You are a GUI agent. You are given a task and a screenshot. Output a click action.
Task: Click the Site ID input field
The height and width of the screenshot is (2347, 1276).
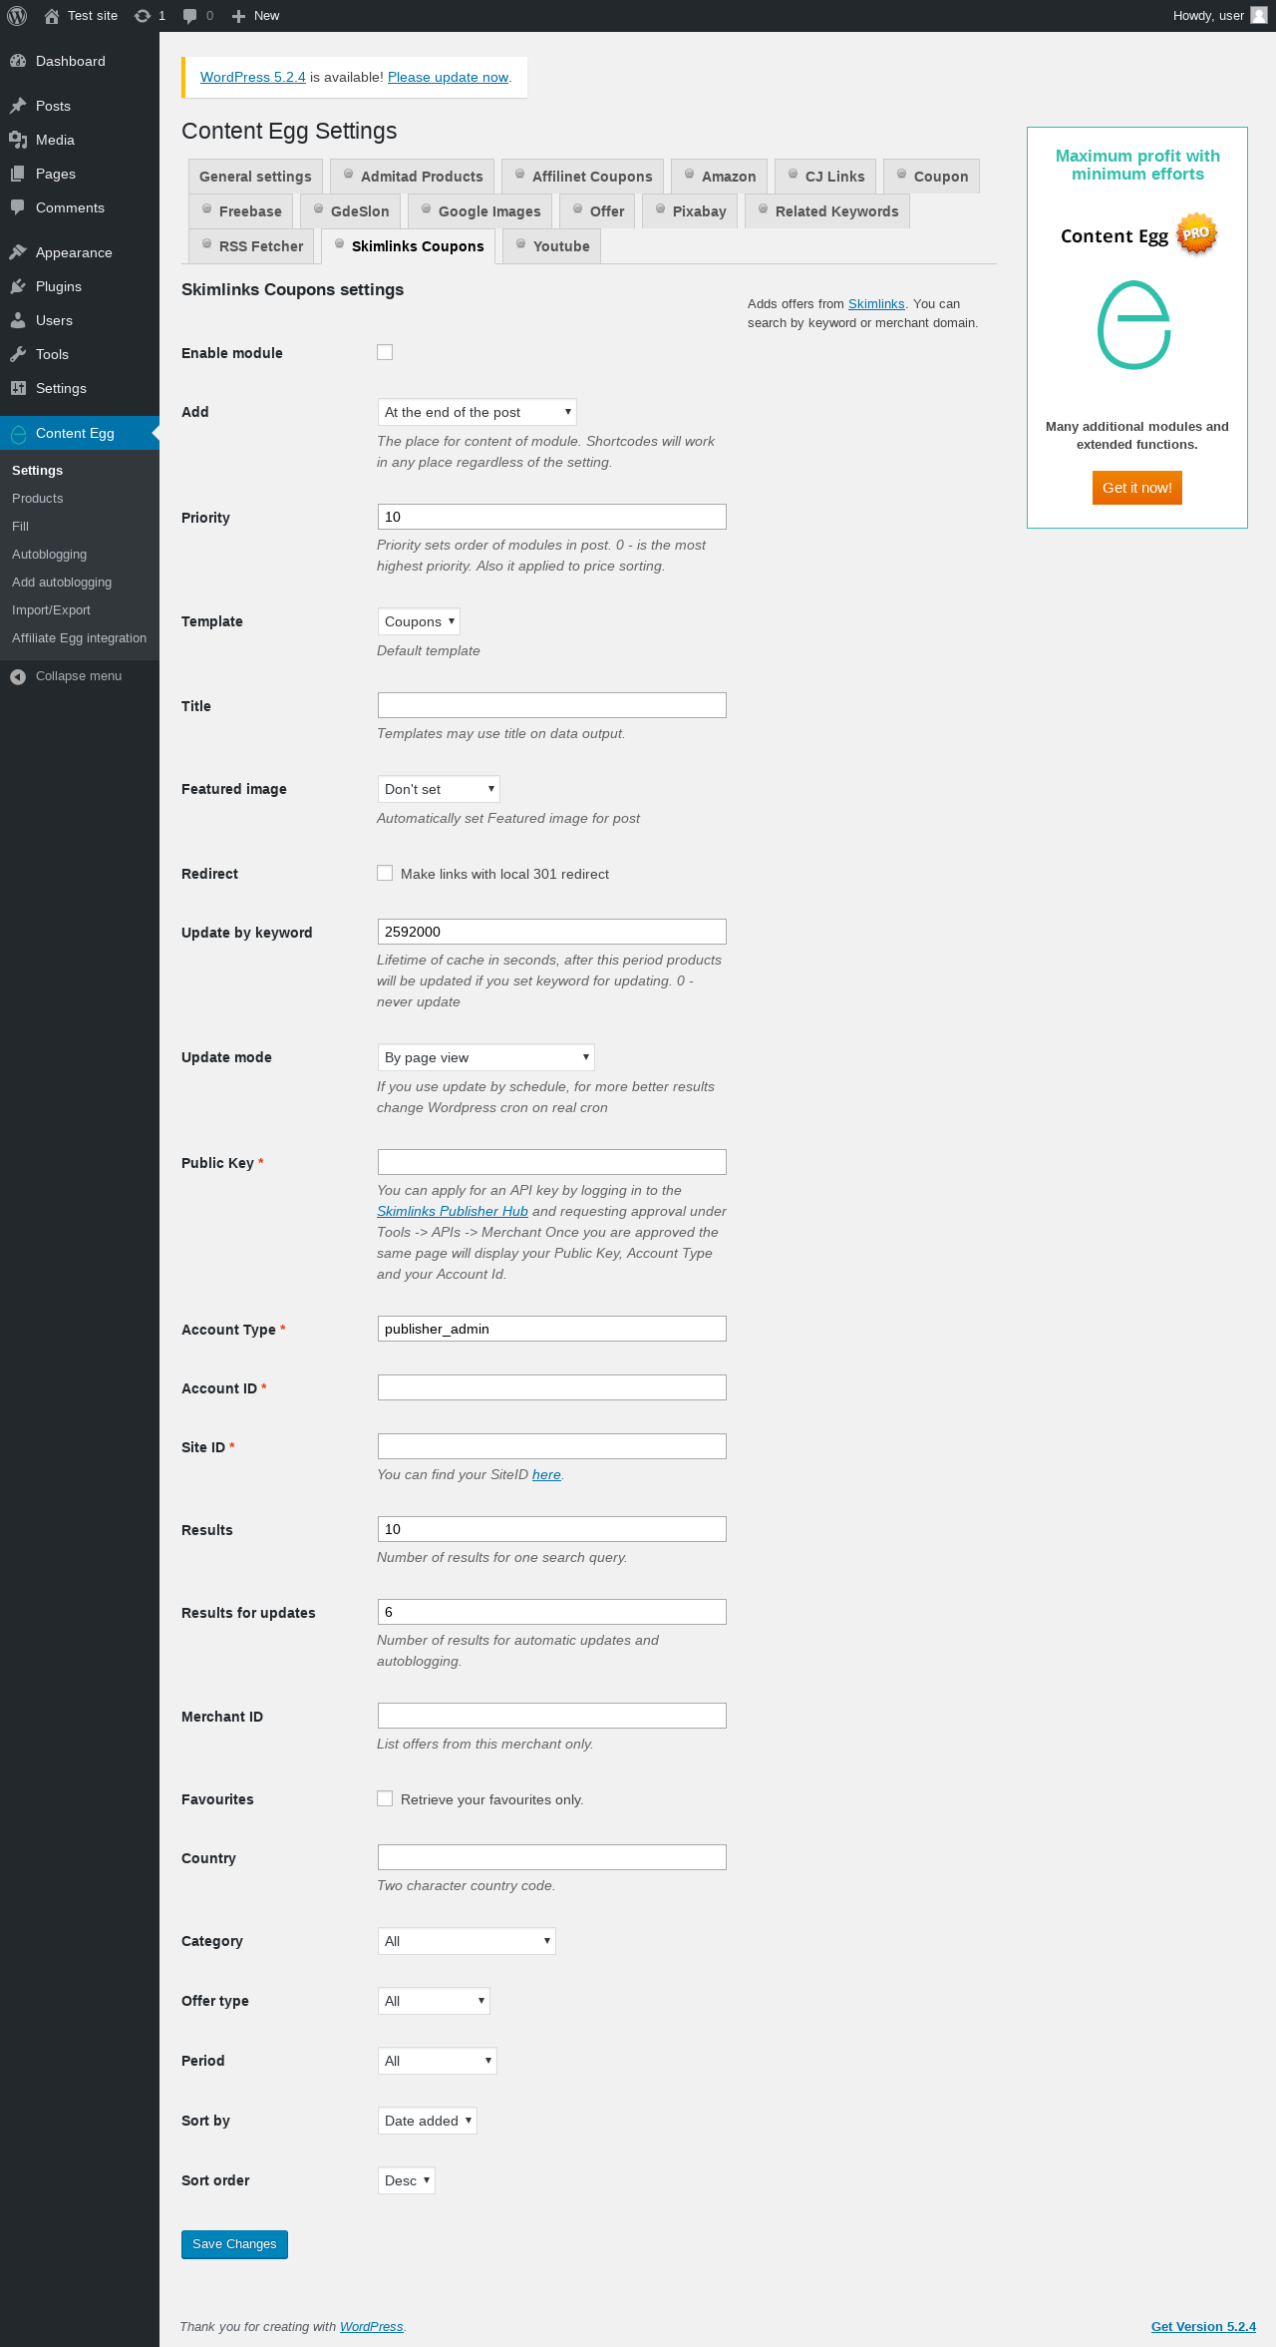pos(552,1446)
